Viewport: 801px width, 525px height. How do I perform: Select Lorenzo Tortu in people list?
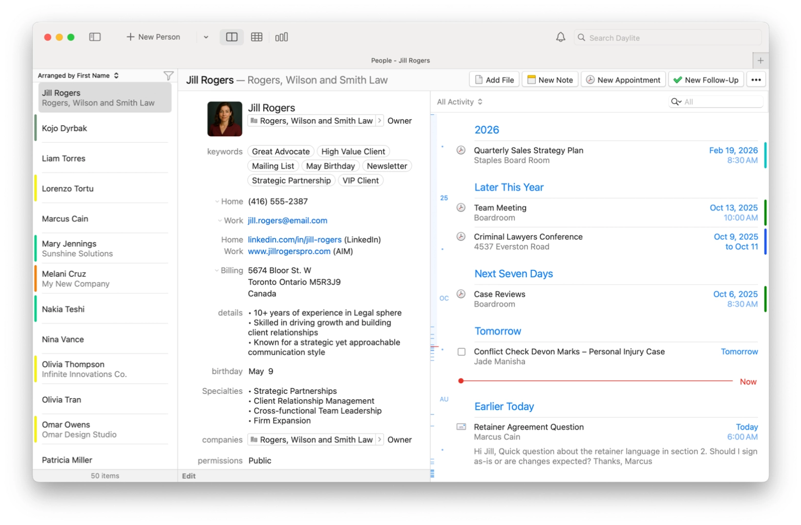105,189
